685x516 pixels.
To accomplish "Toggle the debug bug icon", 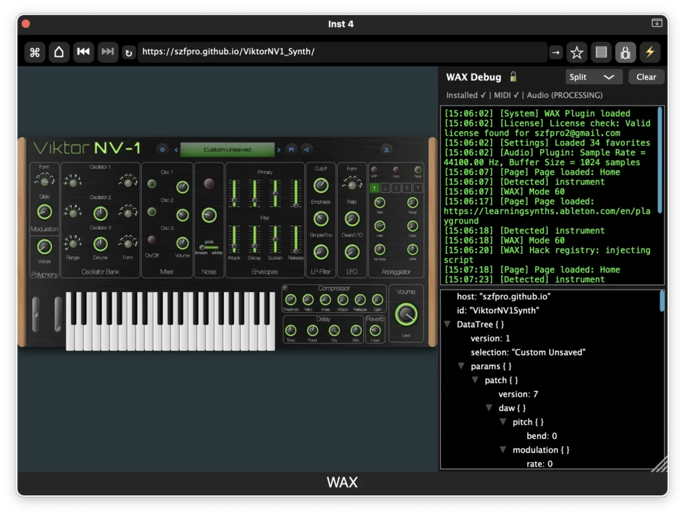I will click(625, 52).
